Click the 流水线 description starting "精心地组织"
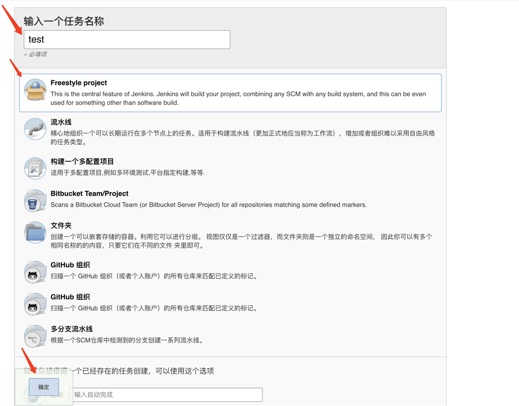This screenshot has height=406, width=519. point(242,138)
